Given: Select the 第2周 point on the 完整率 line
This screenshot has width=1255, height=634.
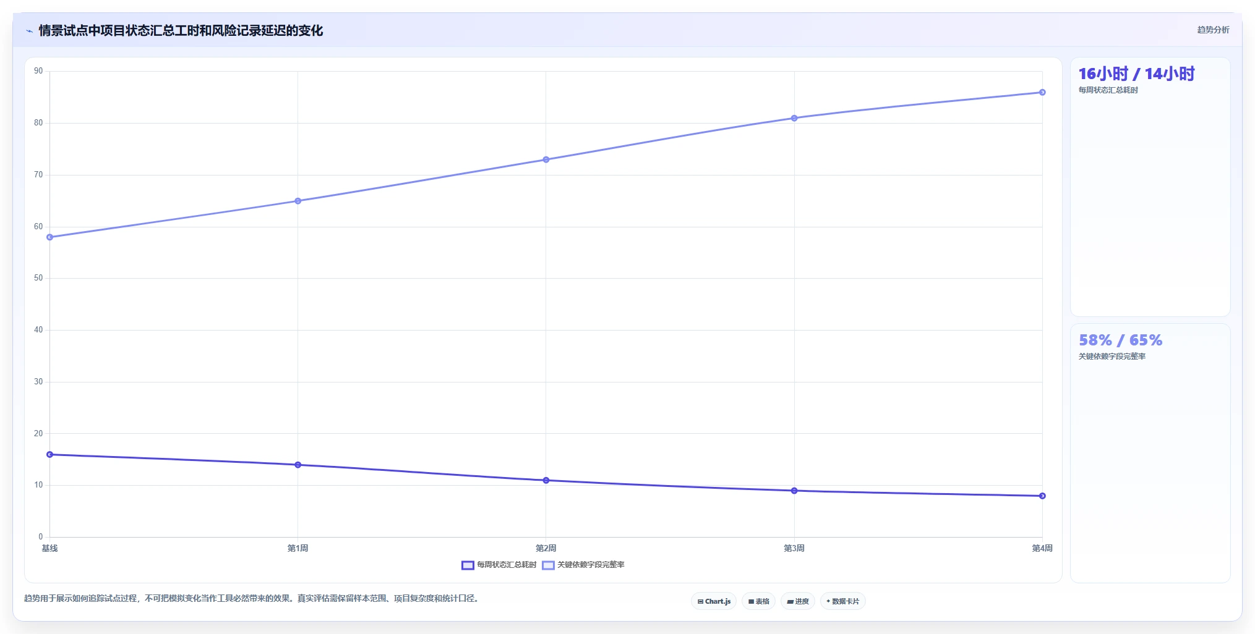Looking at the screenshot, I should click(546, 159).
